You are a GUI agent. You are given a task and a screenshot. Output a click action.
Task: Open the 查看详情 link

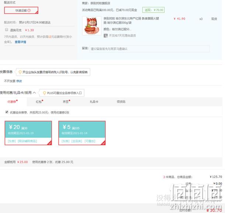click(x=20, y=42)
